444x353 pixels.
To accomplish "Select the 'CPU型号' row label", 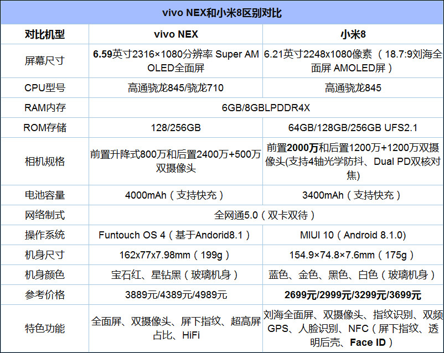I will point(45,88).
